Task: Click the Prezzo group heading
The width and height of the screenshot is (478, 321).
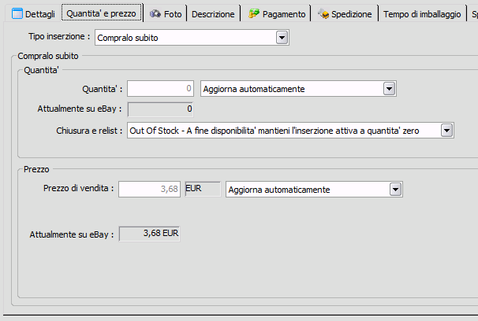Action: pos(36,169)
